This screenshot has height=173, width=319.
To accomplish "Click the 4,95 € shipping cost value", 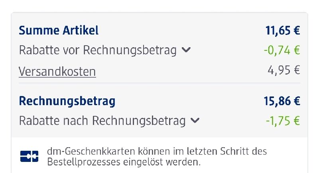I will coord(284,70).
